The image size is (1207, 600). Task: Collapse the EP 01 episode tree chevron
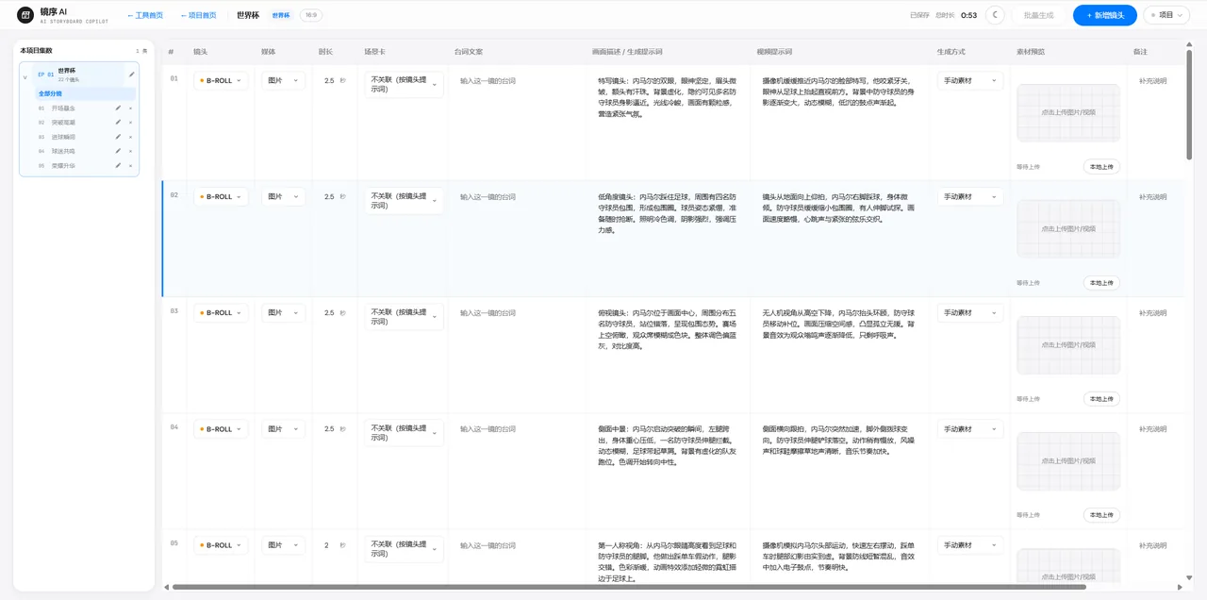pyautogui.click(x=25, y=77)
